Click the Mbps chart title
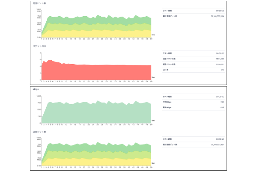This screenshot has width=257, height=171. [x=36, y=90]
